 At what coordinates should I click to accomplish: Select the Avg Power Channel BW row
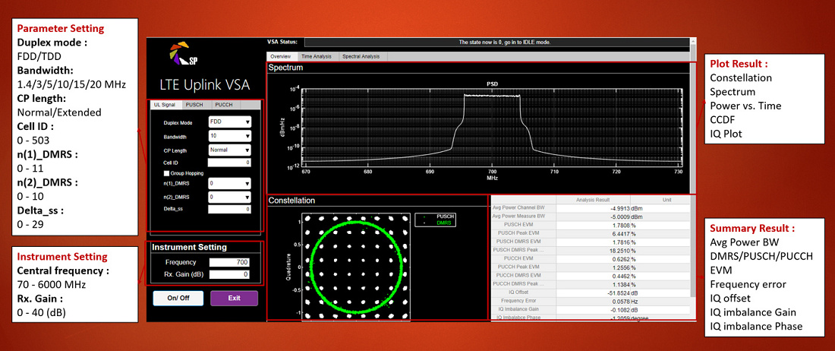[590, 209]
